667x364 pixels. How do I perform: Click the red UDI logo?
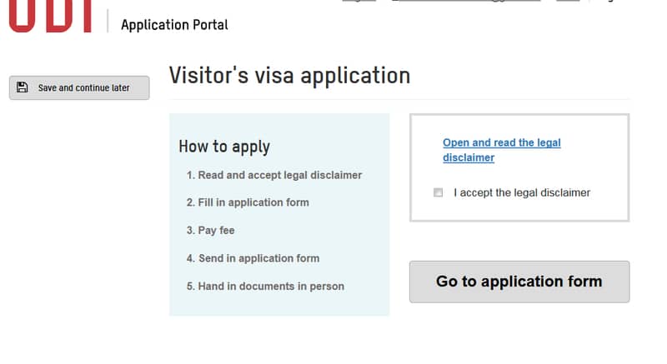point(50,16)
